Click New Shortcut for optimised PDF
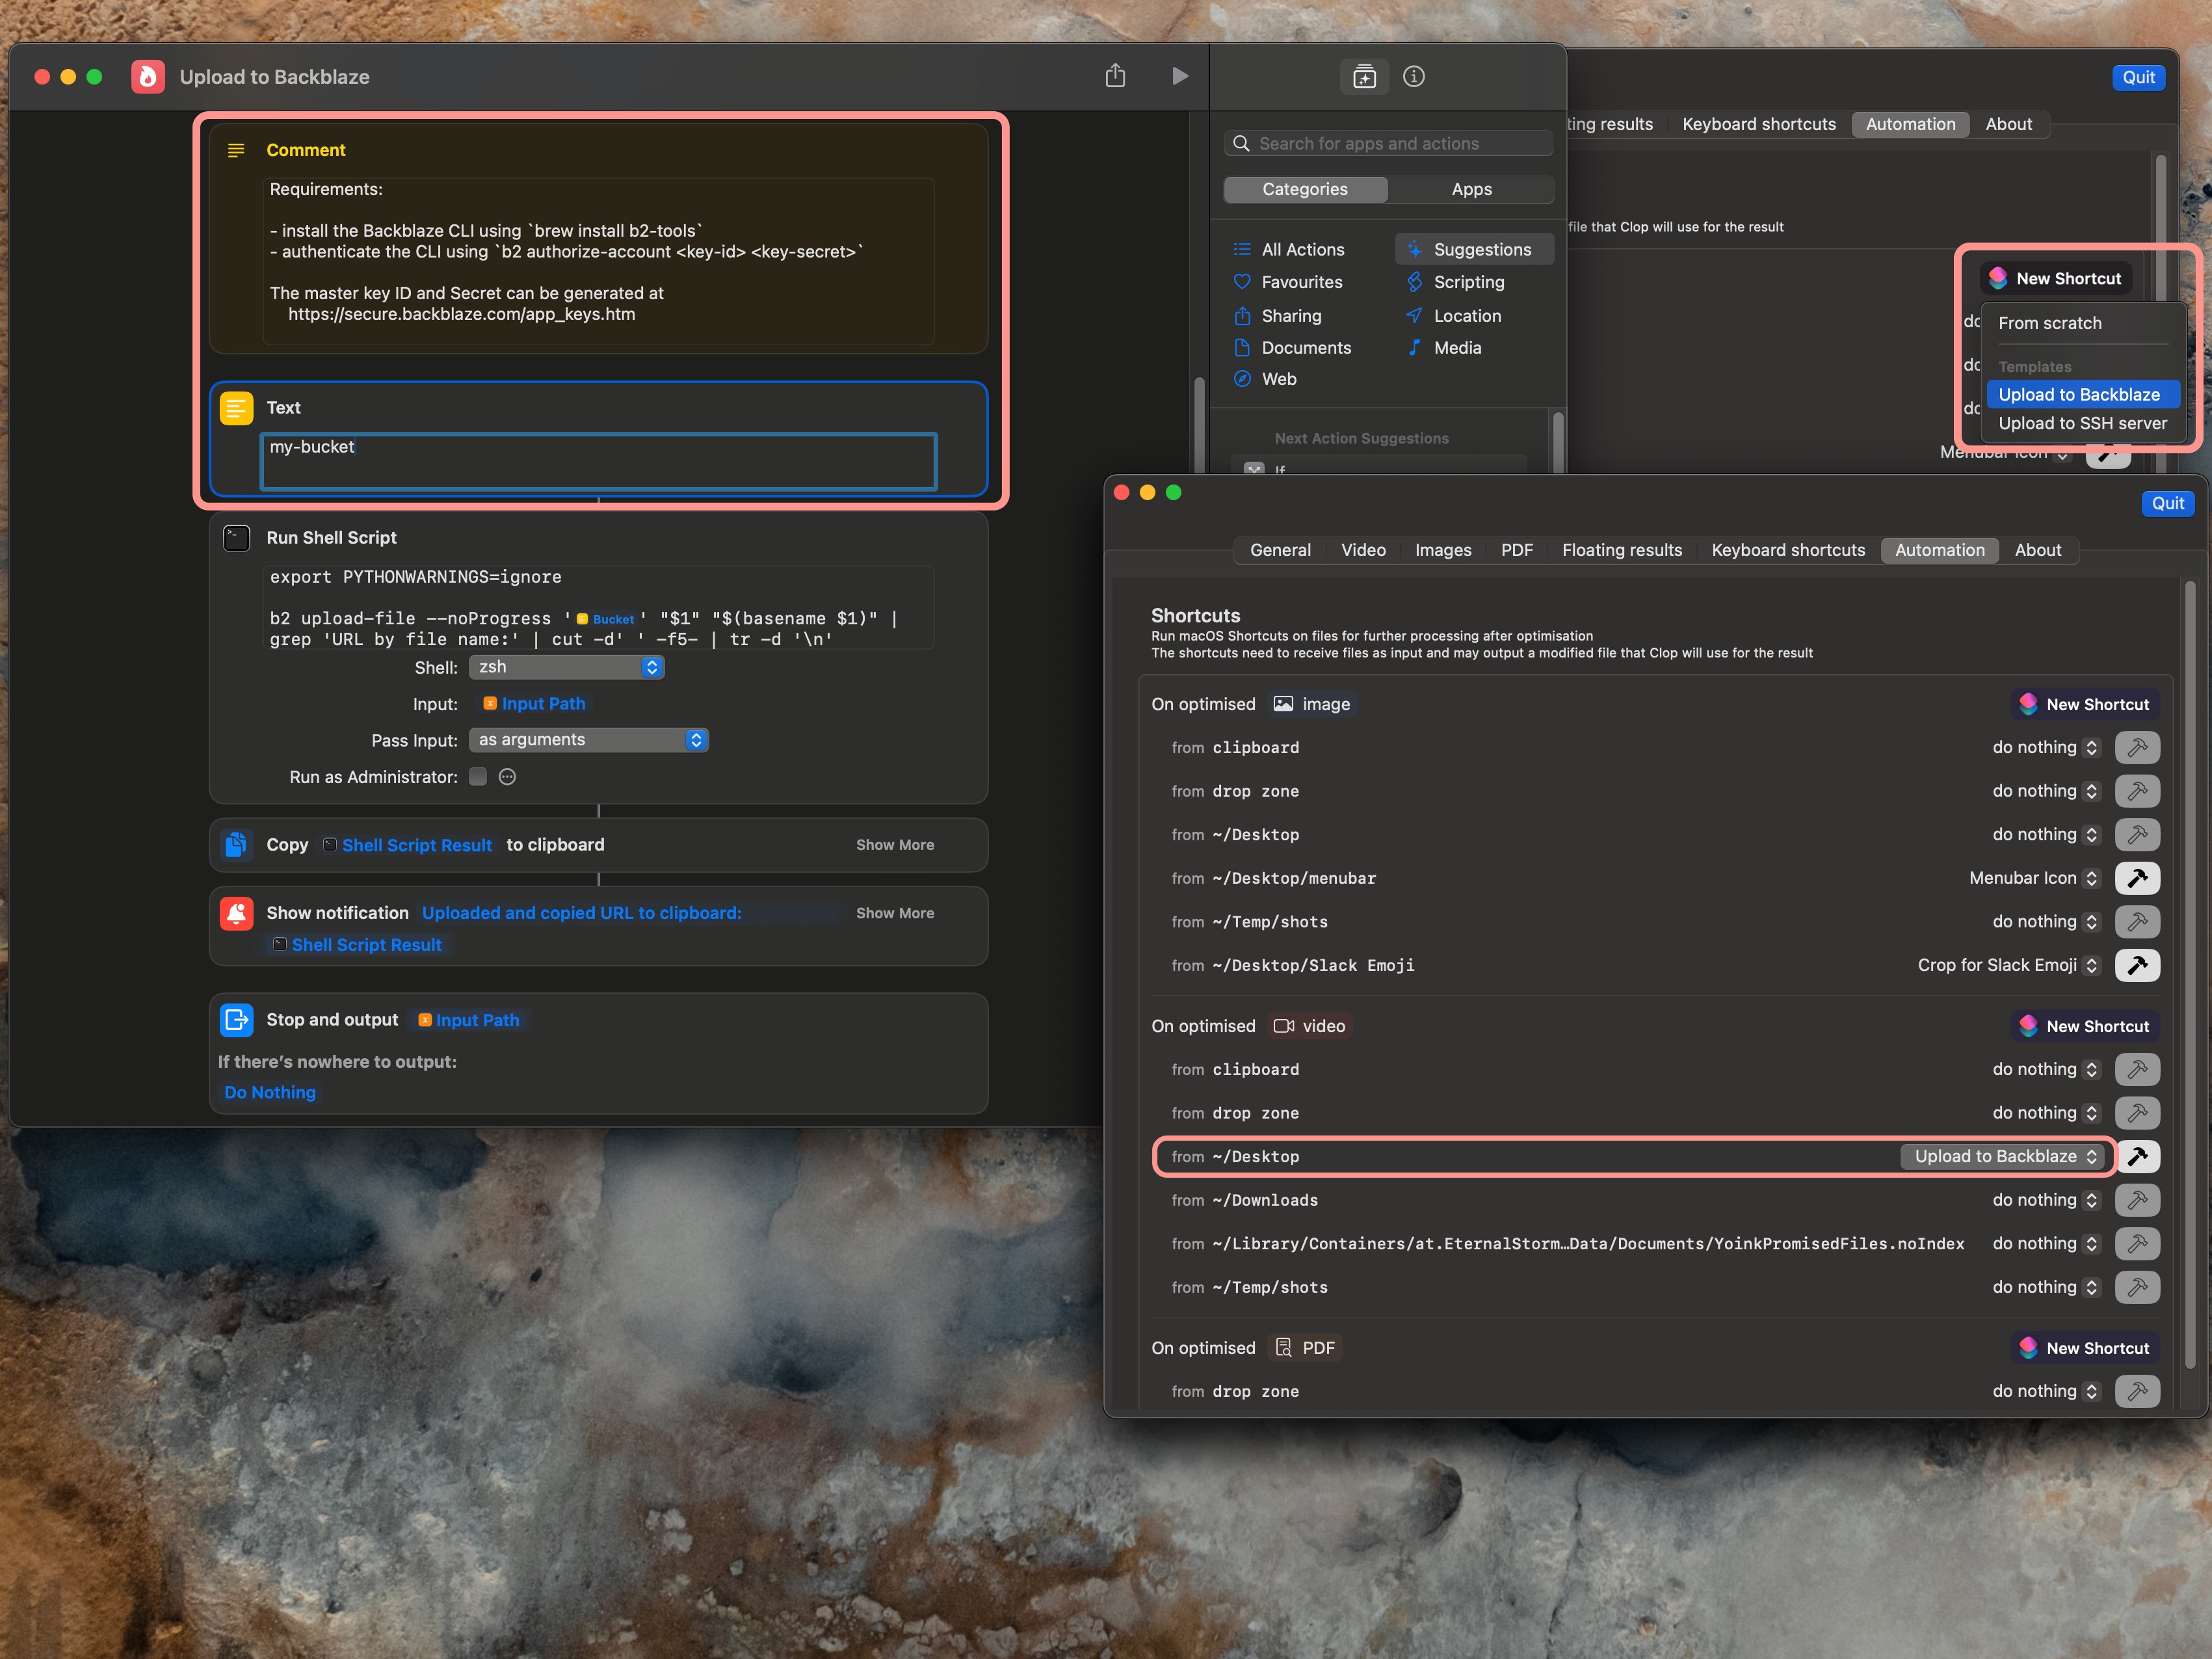Image resolution: width=2212 pixels, height=1659 pixels. 2085,1348
